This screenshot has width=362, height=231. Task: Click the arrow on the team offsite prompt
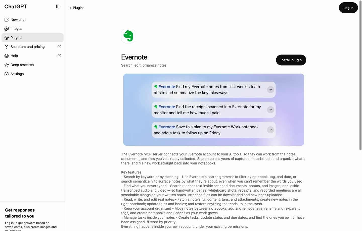(x=270, y=90)
